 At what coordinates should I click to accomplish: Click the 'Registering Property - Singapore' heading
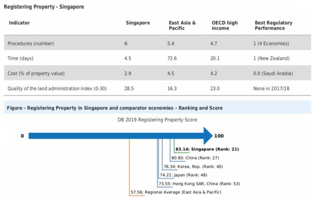point(44,7)
